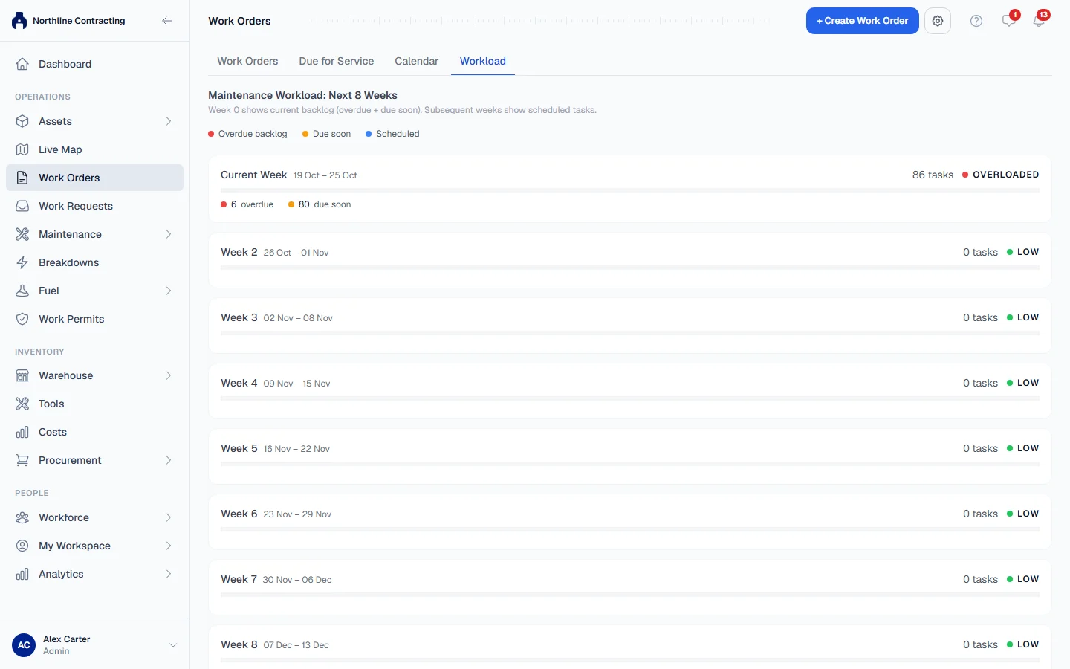Image resolution: width=1070 pixels, height=669 pixels.
Task: Click the Week 4 workload row
Action: [630, 391]
